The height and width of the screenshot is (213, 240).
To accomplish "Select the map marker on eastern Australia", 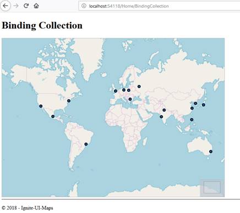I will point(211,152).
